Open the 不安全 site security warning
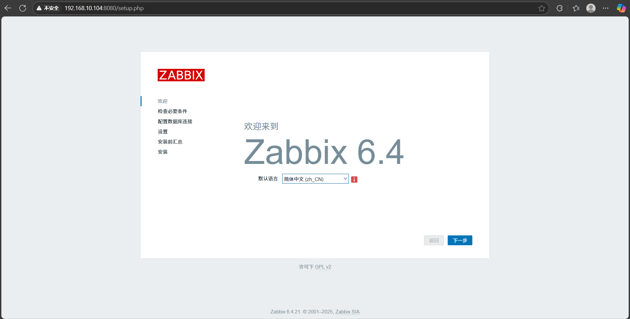 tap(48, 8)
